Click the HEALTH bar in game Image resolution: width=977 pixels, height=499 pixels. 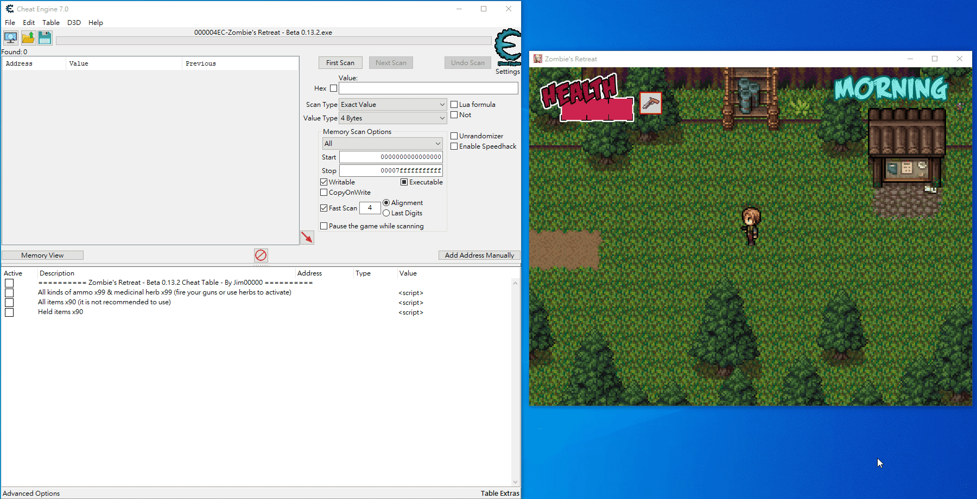[x=597, y=109]
